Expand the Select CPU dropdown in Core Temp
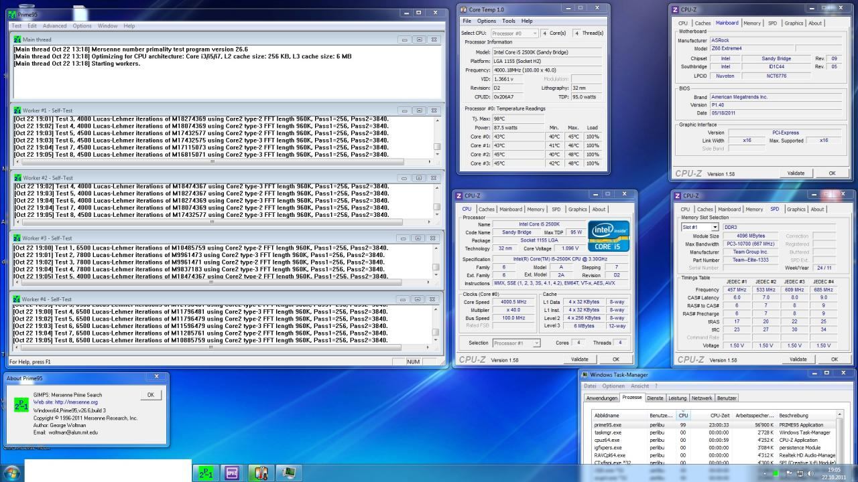This screenshot has height=482, width=858. 514,33
